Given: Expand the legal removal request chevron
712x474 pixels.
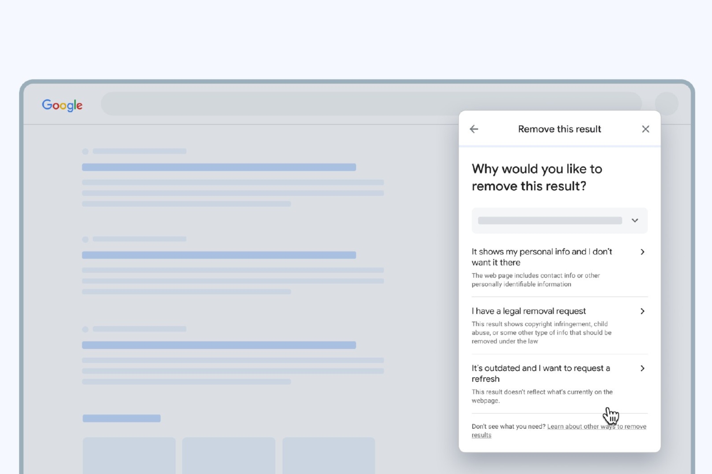Looking at the screenshot, I should coord(642,311).
